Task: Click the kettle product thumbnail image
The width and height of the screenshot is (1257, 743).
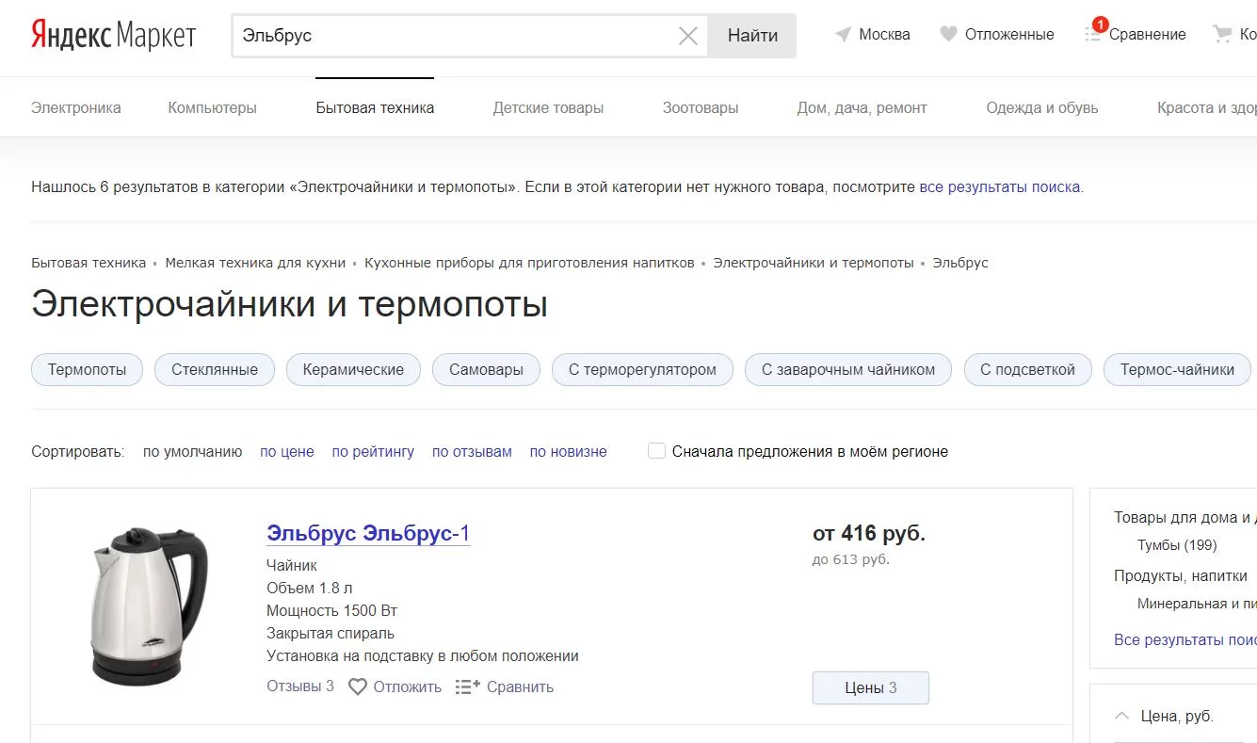Action: pos(148,606)
